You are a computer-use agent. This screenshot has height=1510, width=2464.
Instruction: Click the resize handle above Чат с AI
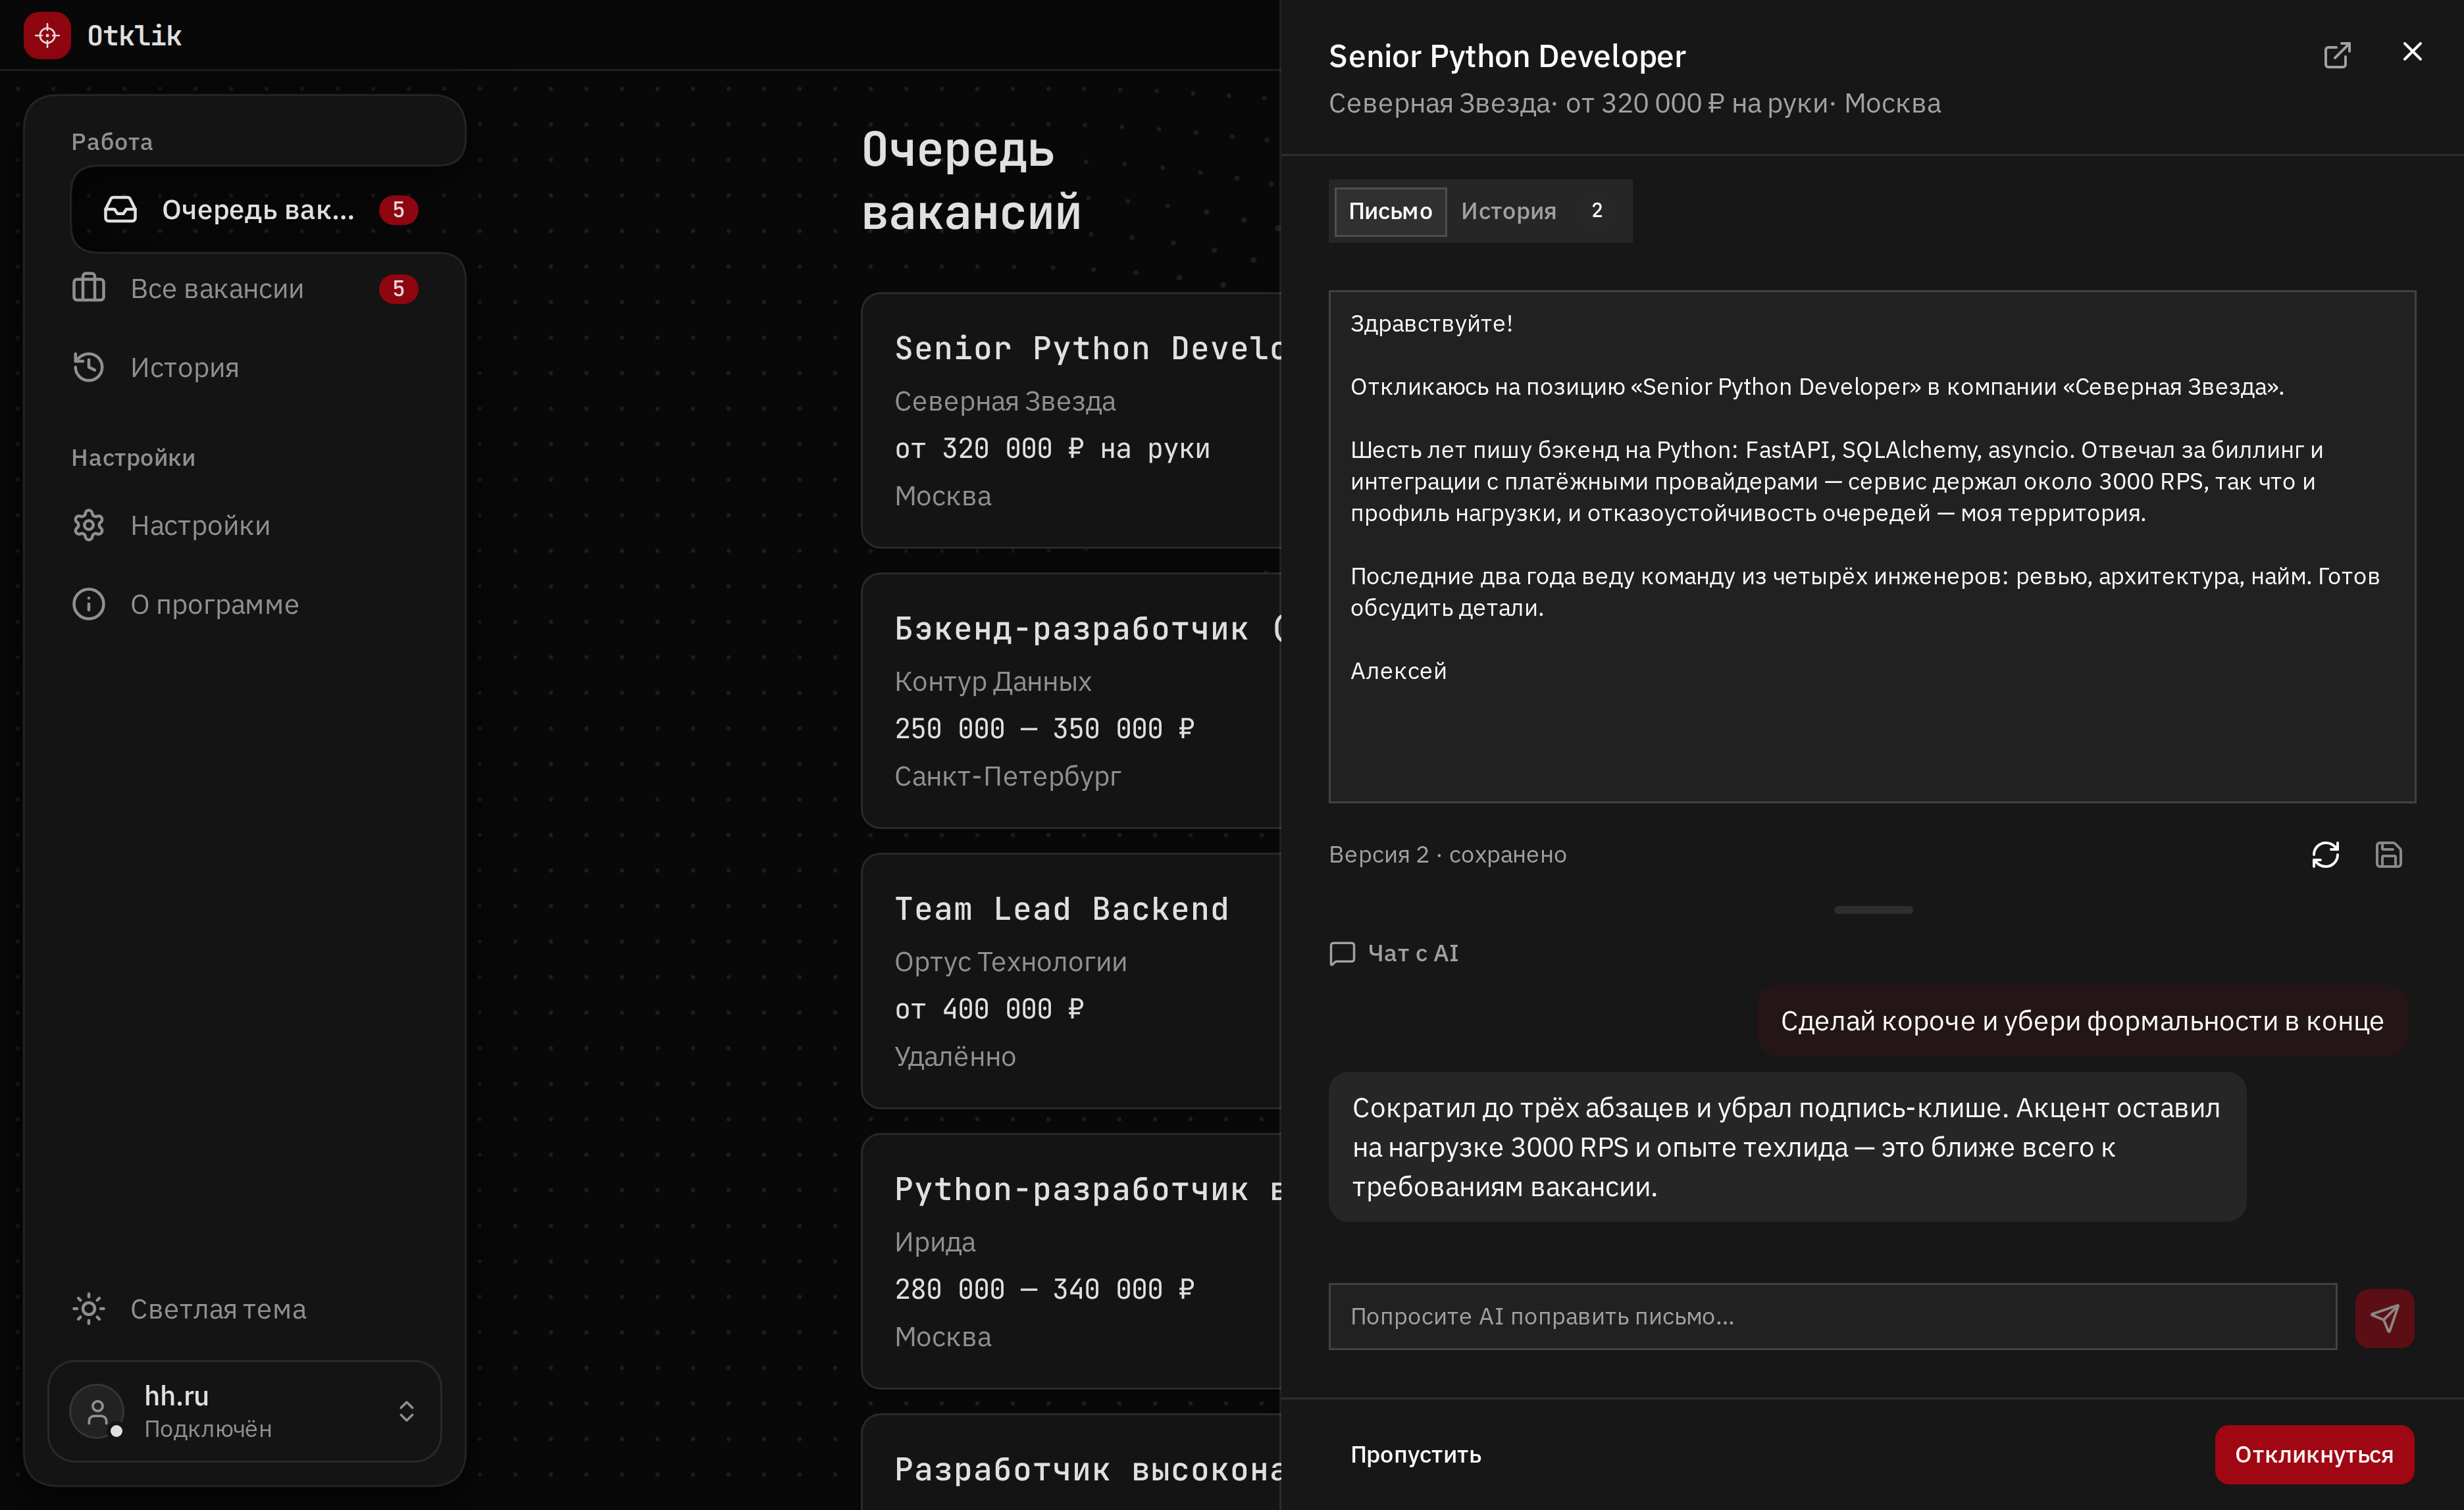tap(1873, 910)
